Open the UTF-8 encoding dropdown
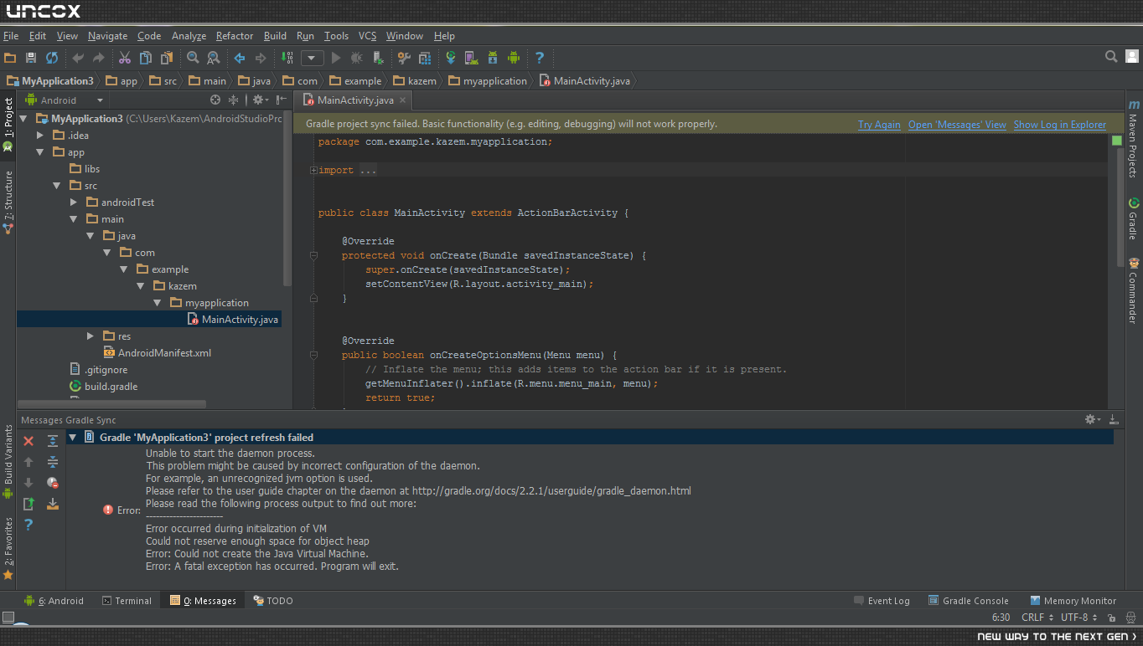 [1078, 618]
